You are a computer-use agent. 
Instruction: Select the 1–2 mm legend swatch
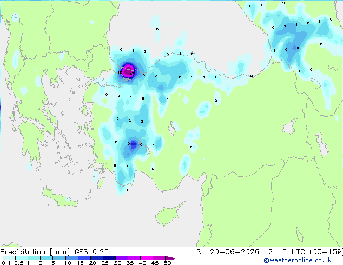(34, 258)
